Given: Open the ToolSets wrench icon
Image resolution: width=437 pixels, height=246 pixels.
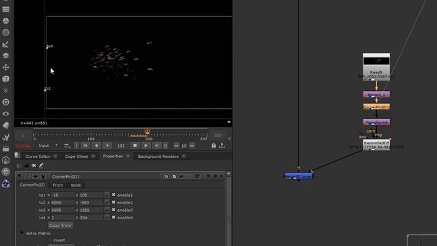Looking at the screenshot, I should [5, 137].
